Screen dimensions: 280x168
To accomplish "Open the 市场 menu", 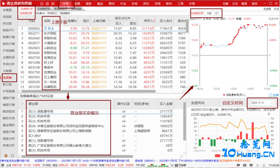I will [x=66, y=4].
